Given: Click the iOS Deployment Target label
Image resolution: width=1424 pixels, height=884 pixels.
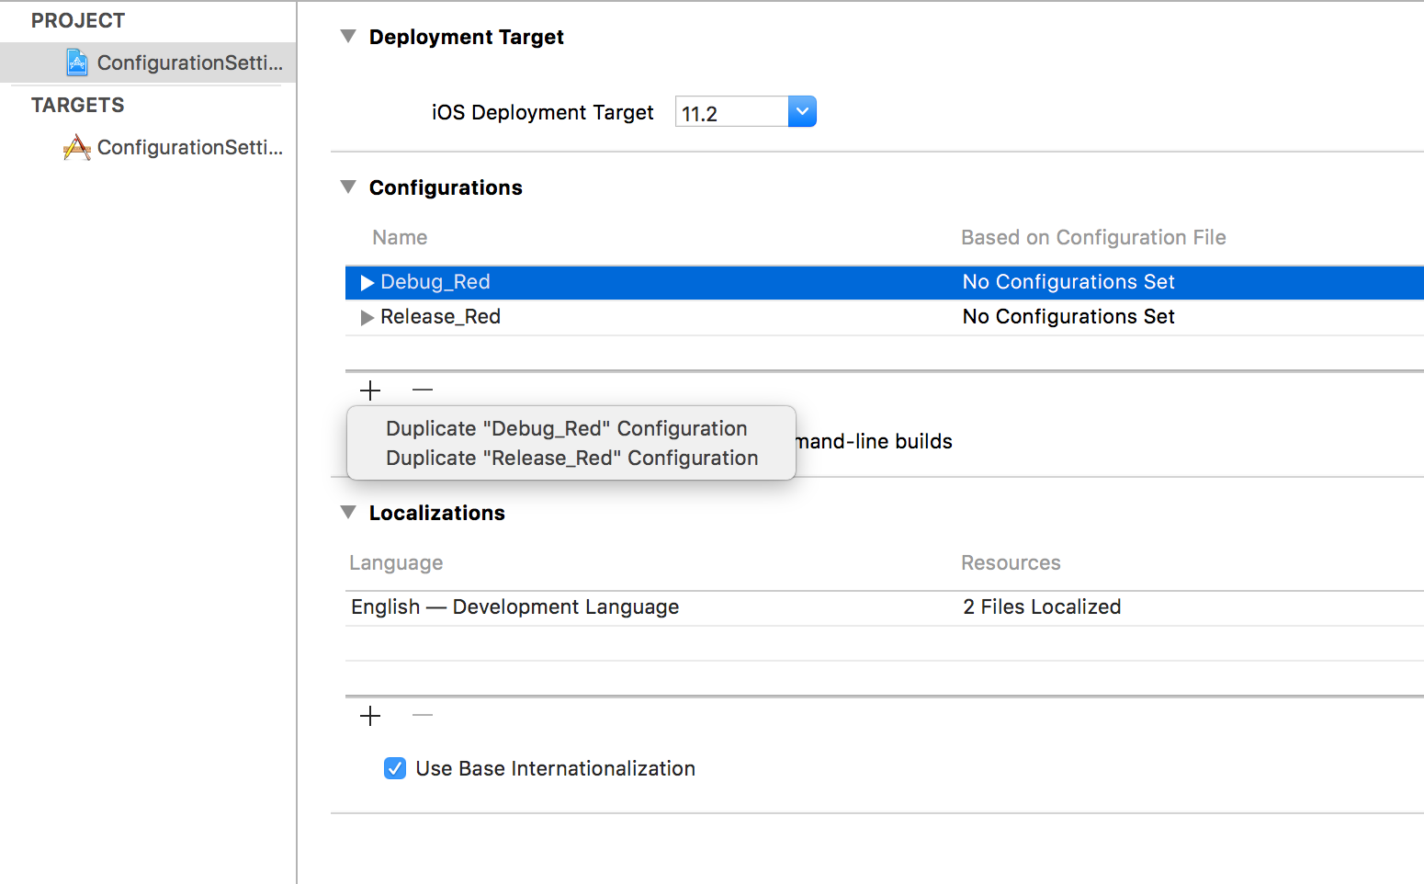Looking at the screenshot, I should (542, 112).
